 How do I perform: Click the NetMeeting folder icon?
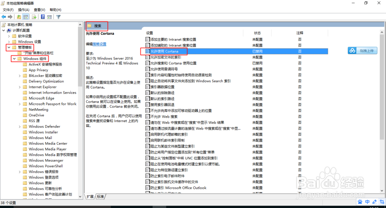(x=25, y=110)
